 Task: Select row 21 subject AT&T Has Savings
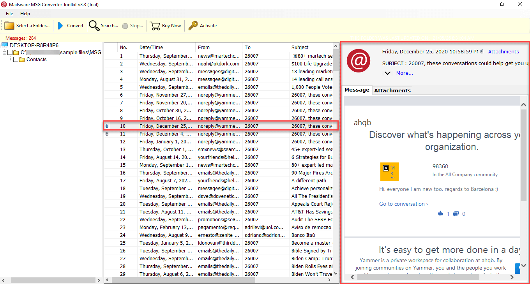click(x=219, y=212)
